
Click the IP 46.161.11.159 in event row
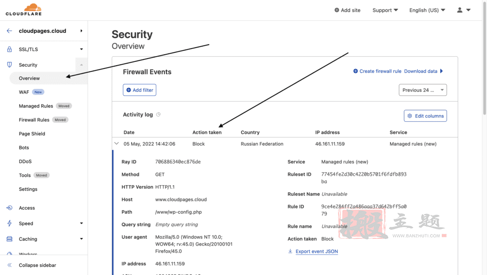coord(330,144)
